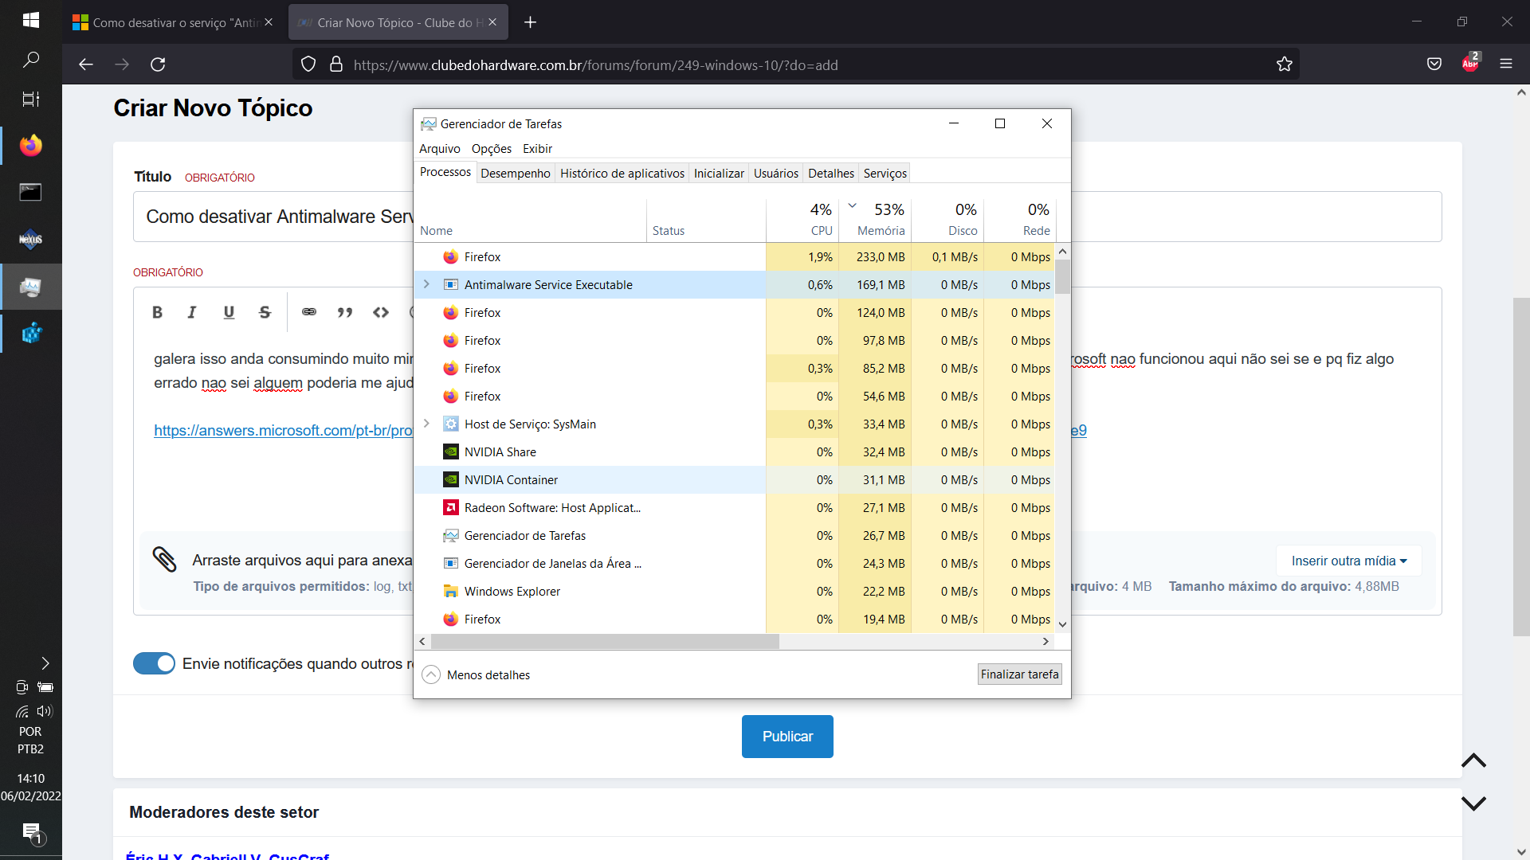Click the Task Manager horizontal scrollbar
1530x860 pixels.
tap(604, 642)
